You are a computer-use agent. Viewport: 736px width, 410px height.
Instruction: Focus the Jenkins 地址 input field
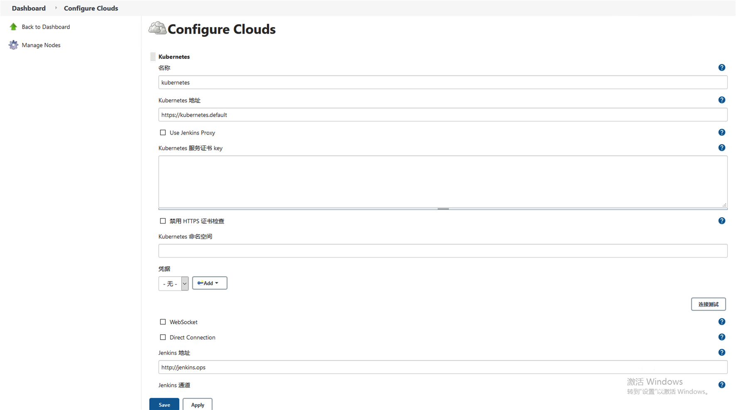[443, 367]
